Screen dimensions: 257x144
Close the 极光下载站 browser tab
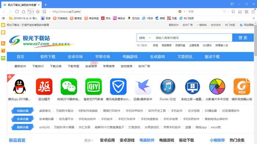pos(39,5)
